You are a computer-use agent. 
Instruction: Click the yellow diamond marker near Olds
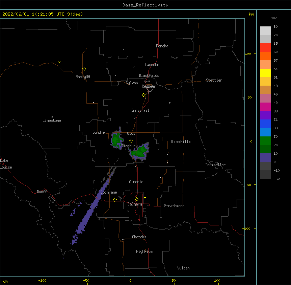tap(131, 141)
